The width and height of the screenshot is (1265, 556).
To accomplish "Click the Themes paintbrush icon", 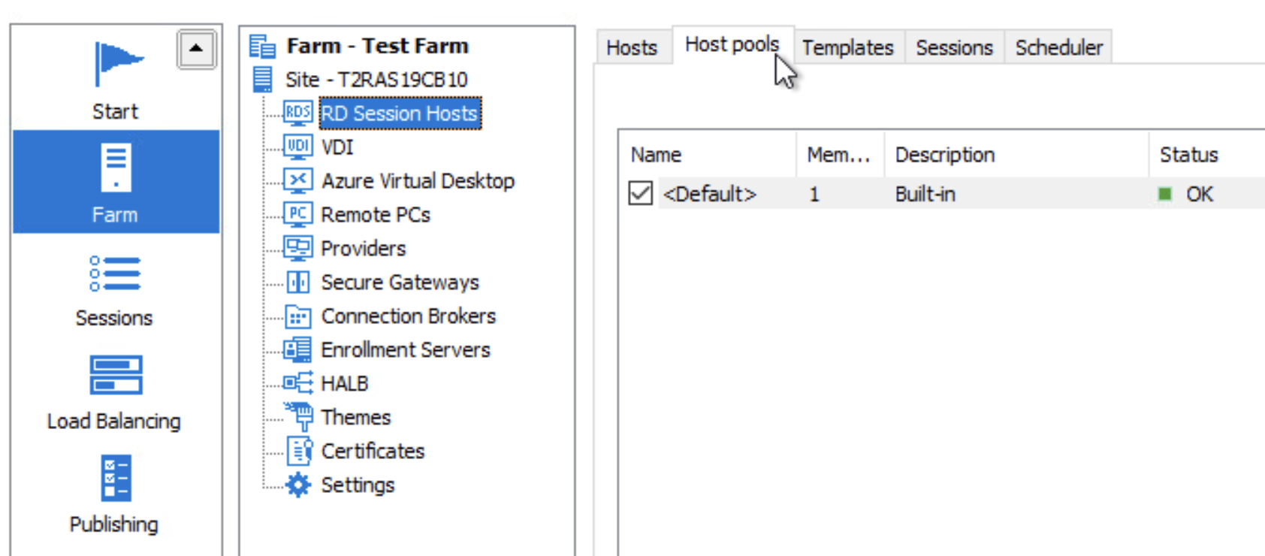I will coord(299,416).
